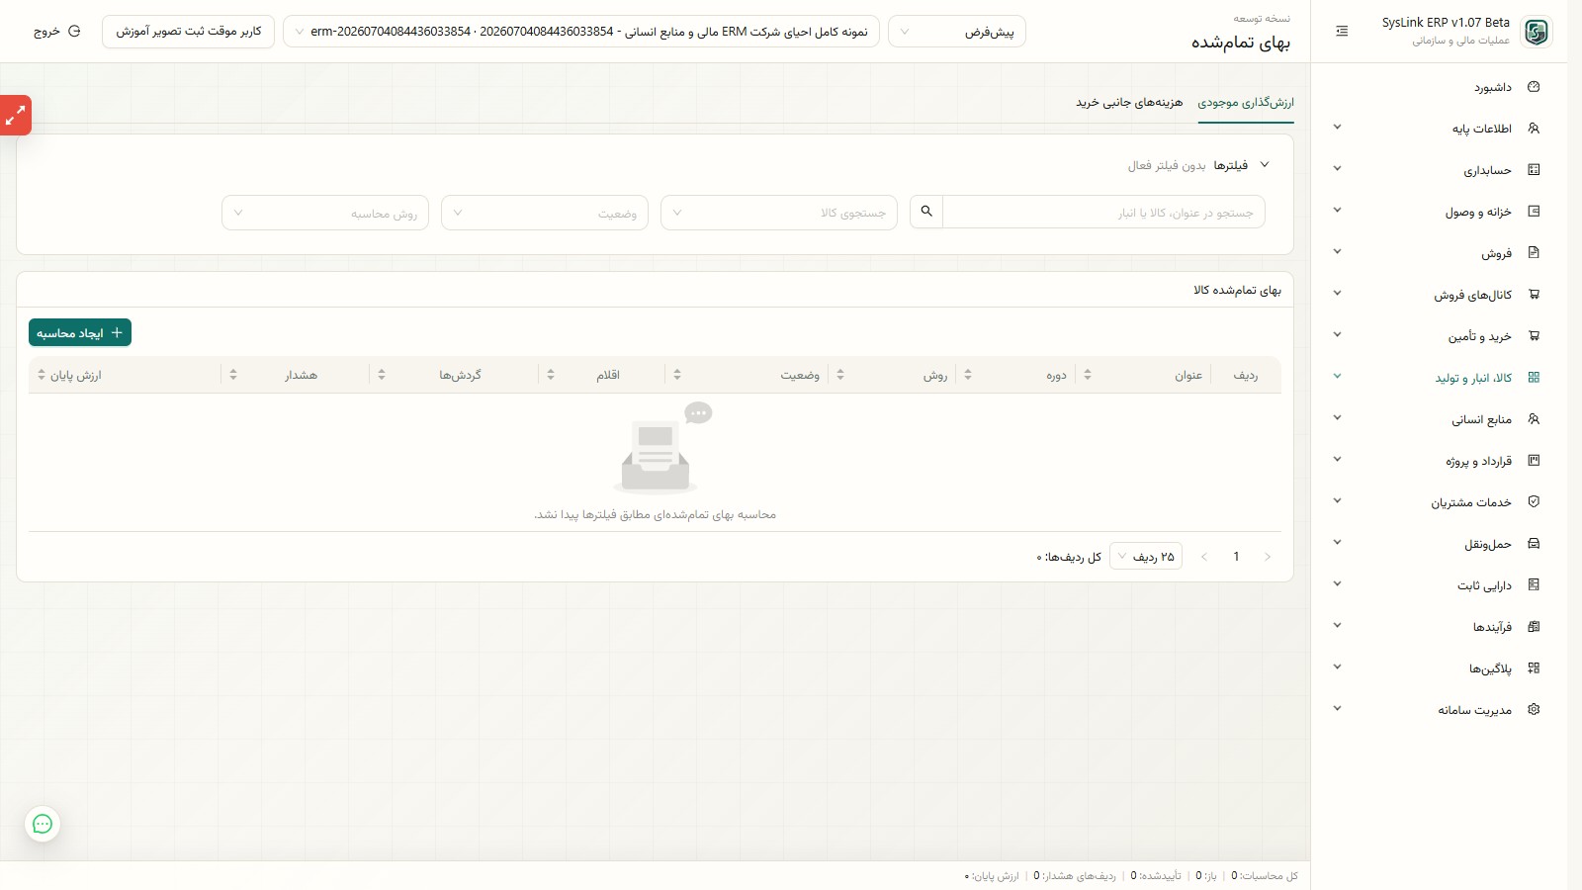Open the وضعیت filter dropdown
The height and width of the screenshot is (890, 1582).
click(x=545, y=213)
